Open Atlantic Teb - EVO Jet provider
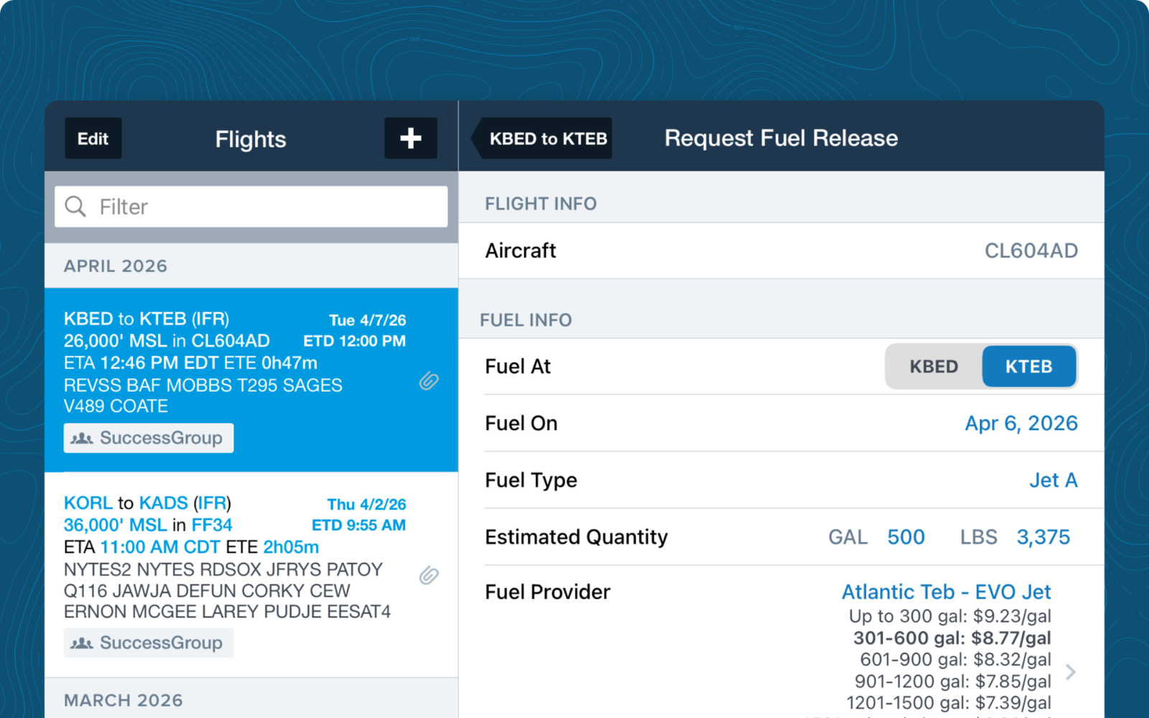This screenshot has height=718, width=1149. [x=946, y=592]
